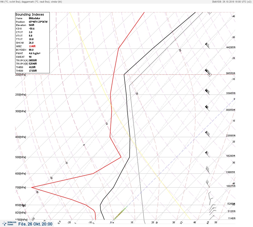This screenshot has height=227, width=253.
Task: Click the wind barb beside 1140ft
Action: (x=212, y=217)
